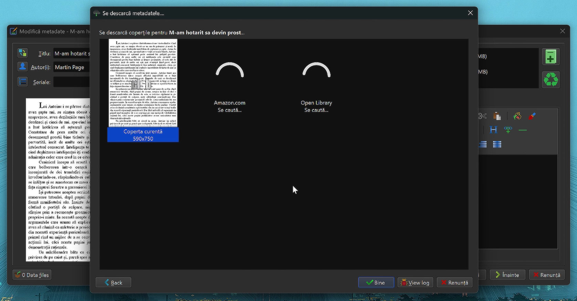Viewport: 577px width, 301px height.
Task: Click the green add book format icon
Action: coord(550,57)
